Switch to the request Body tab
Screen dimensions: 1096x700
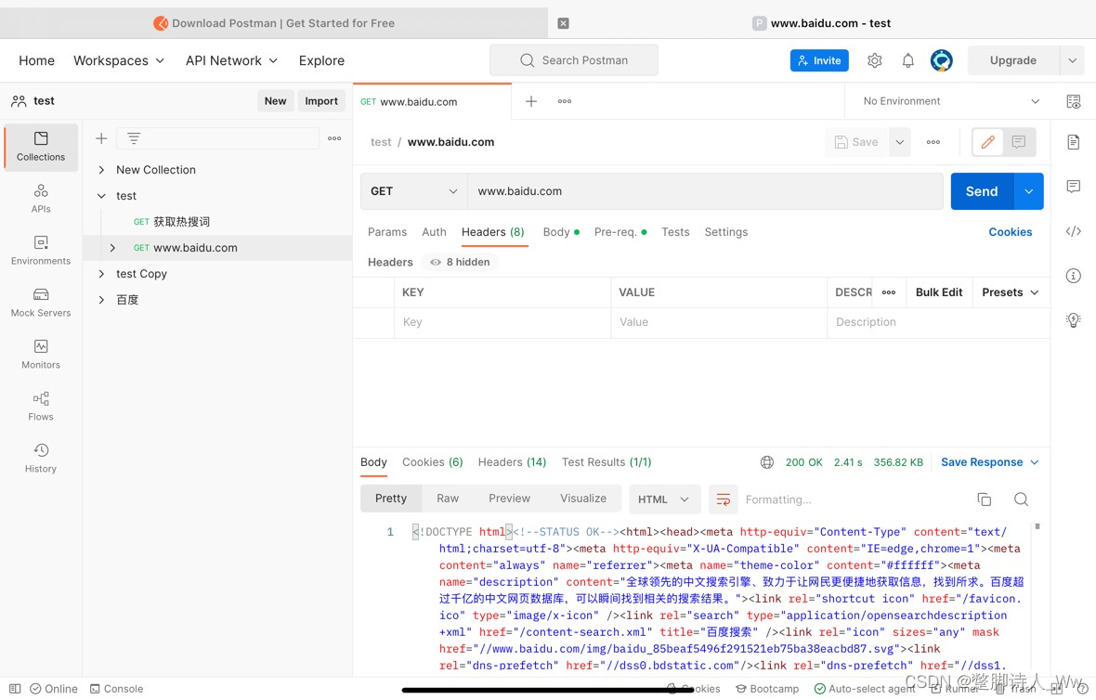(x=561, y=232)
